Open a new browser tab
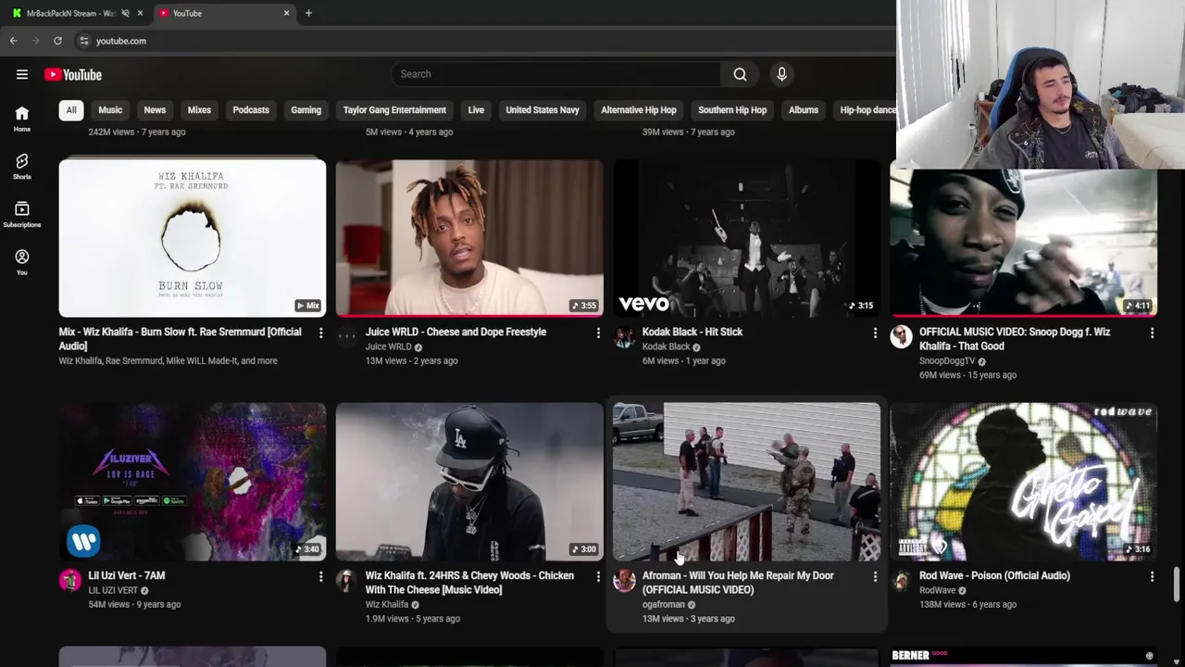 tap(308, 13)
